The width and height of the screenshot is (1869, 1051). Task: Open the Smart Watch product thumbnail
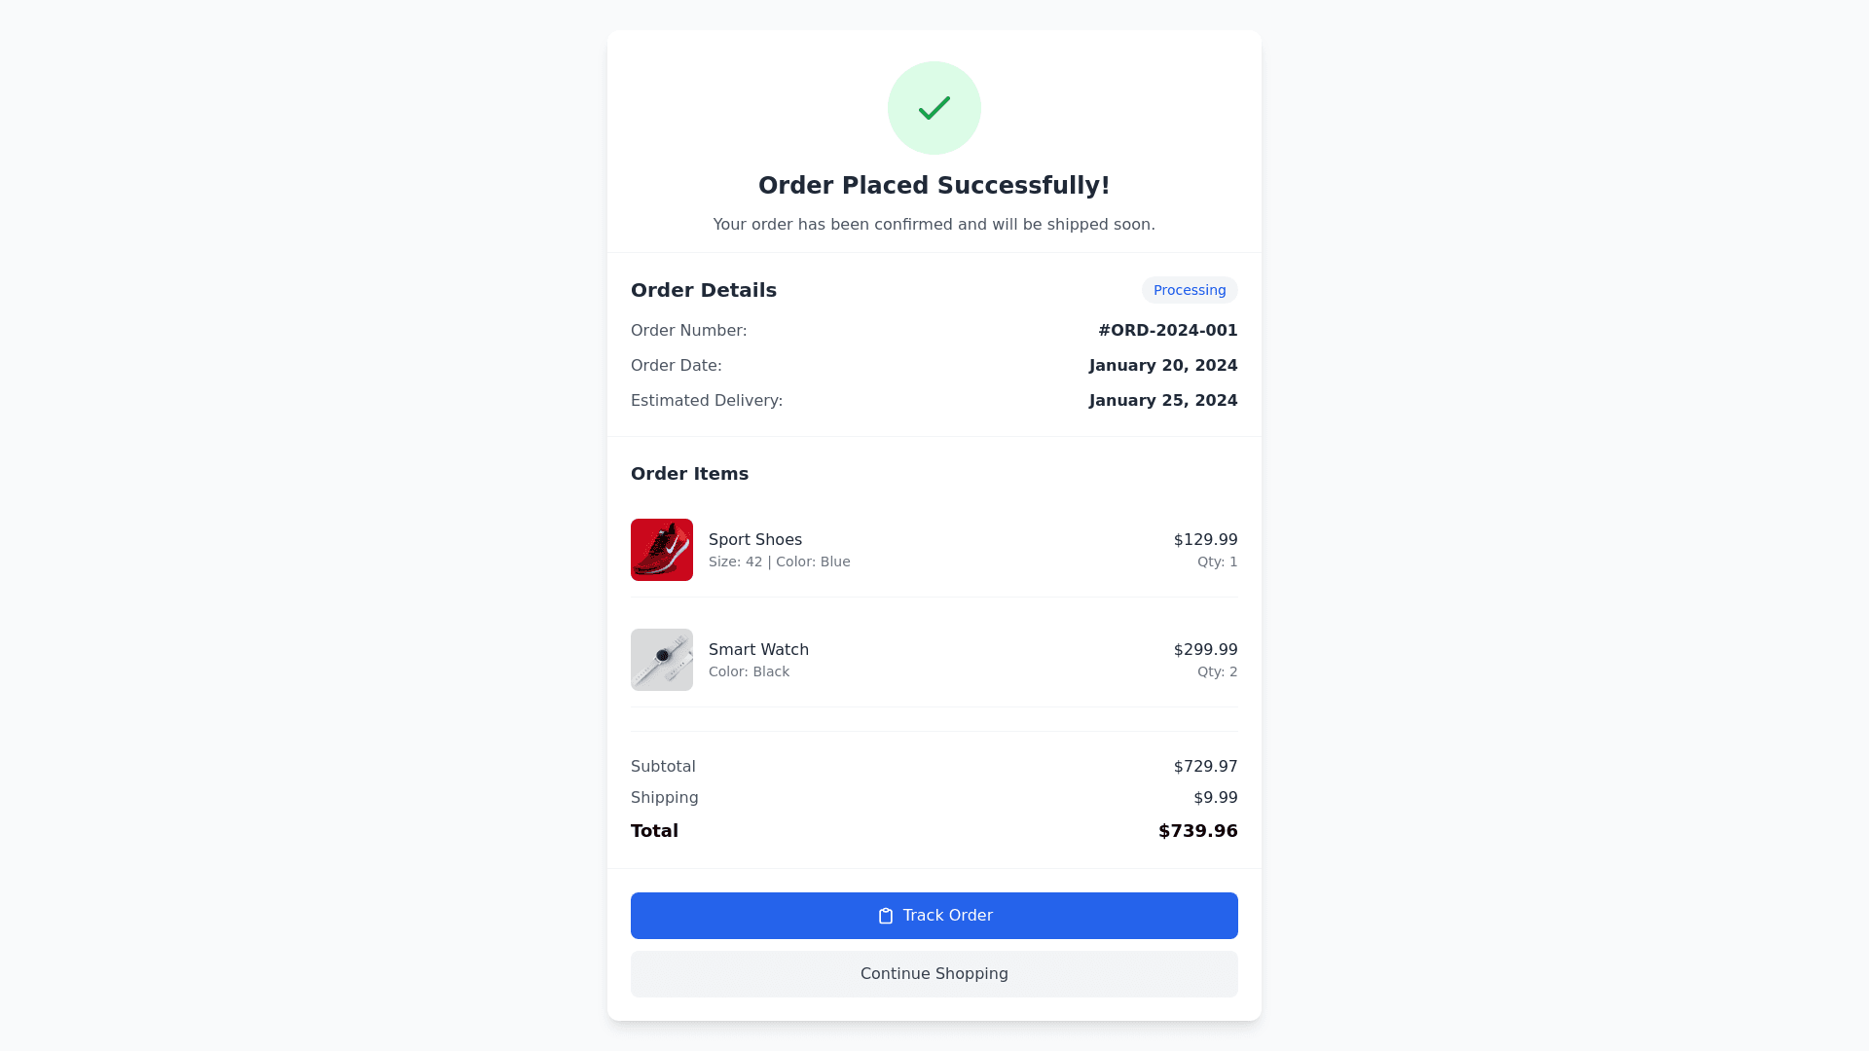[x=662, y=660]
